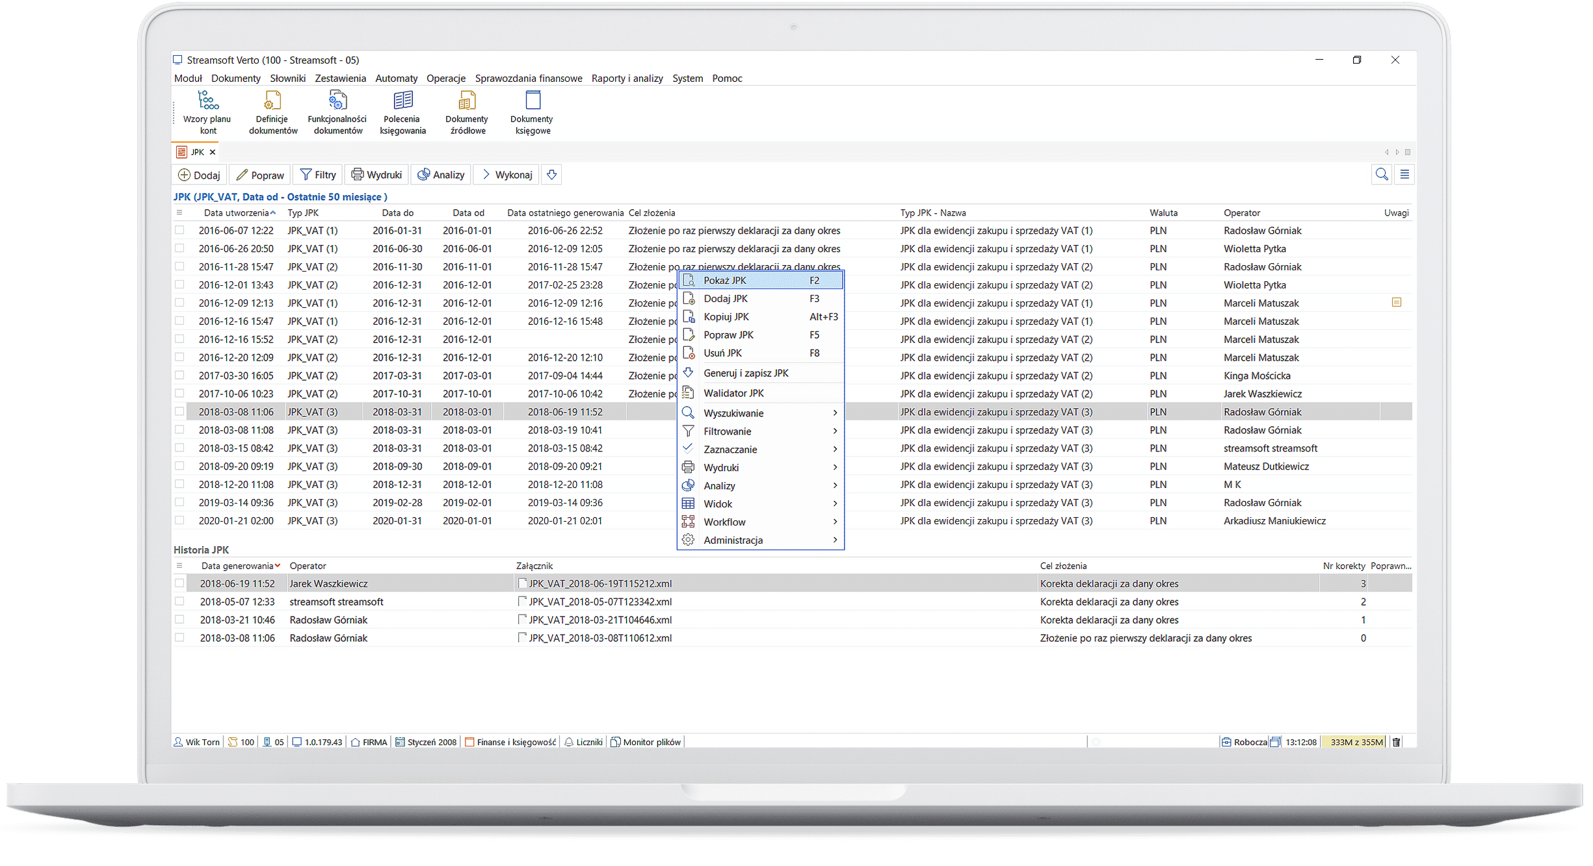The height and width of the screenshot is (866, 1593).
Task: Click Liczniki in status bar
Action: pyautogui.click(x=583, y=742)
